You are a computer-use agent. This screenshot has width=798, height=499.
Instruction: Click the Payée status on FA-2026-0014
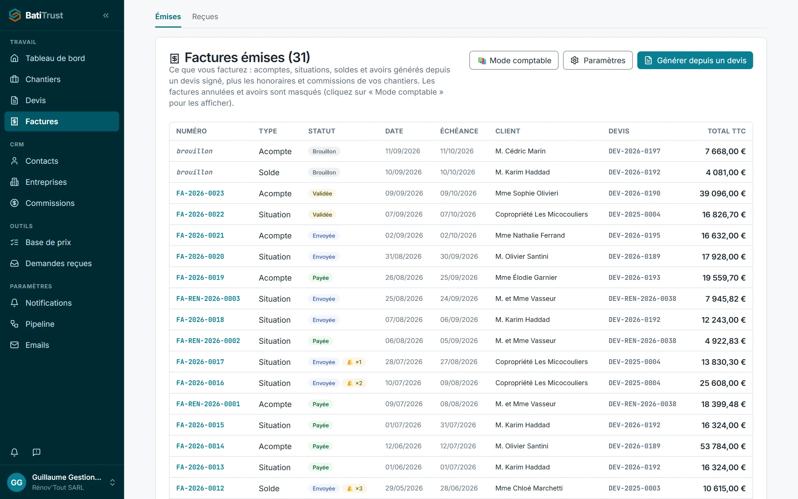[320, 447]
